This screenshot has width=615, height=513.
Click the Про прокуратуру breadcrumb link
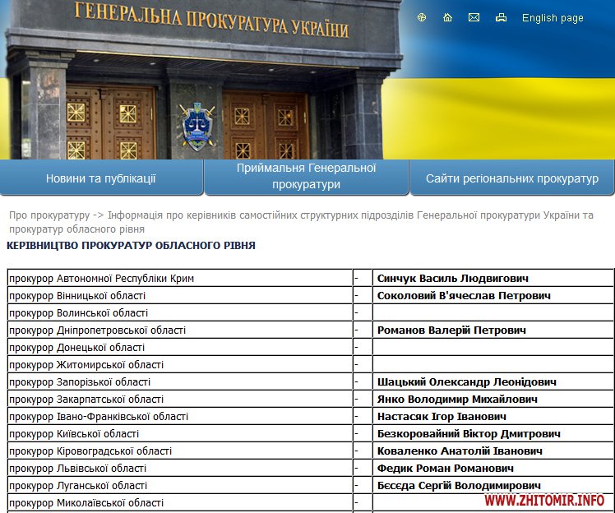pos(49,215)
